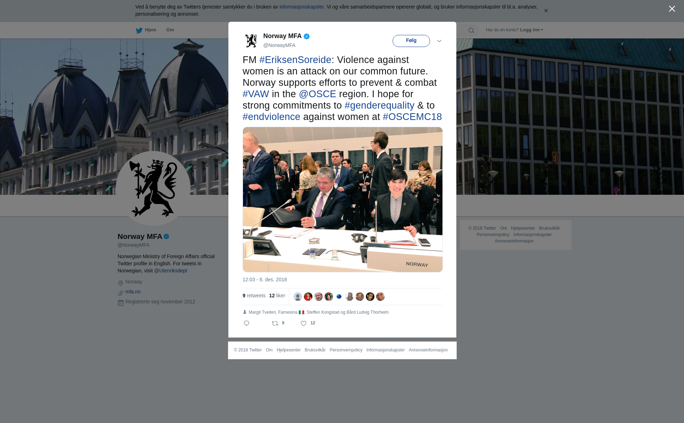Open the Logg inn dropdown

click(x=532, y=30)
